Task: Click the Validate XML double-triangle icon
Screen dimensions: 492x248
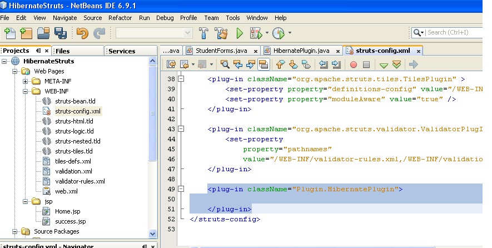Action: pyautogui.click(x=396, y=65)
